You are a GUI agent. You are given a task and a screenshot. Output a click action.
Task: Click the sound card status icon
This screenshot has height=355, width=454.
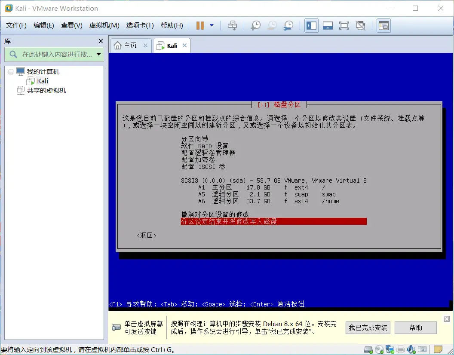pos(411,349)
